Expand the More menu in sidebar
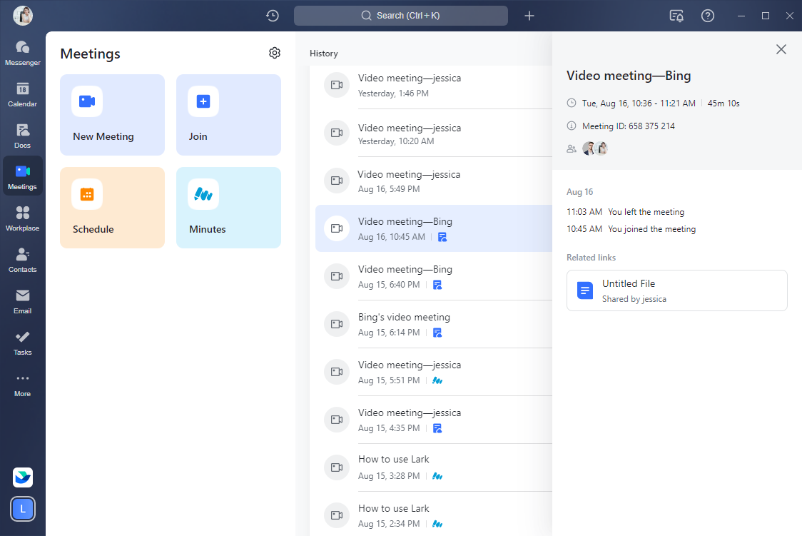Image resolution: width=802 pixels, height=536 pixels. [x=23, y=384]
